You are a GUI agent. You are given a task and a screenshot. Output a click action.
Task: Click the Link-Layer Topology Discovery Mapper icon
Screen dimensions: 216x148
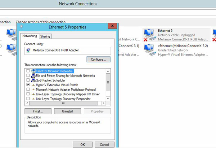(x=33, y=94)
